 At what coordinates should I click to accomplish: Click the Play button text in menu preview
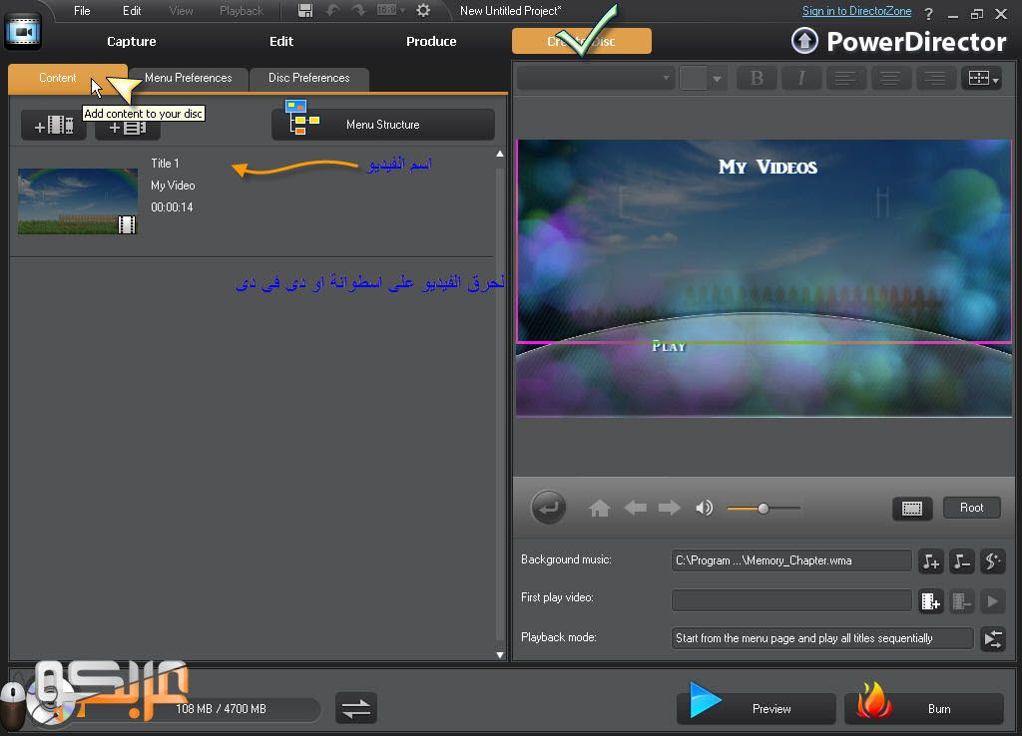click(x=669, y=346)
